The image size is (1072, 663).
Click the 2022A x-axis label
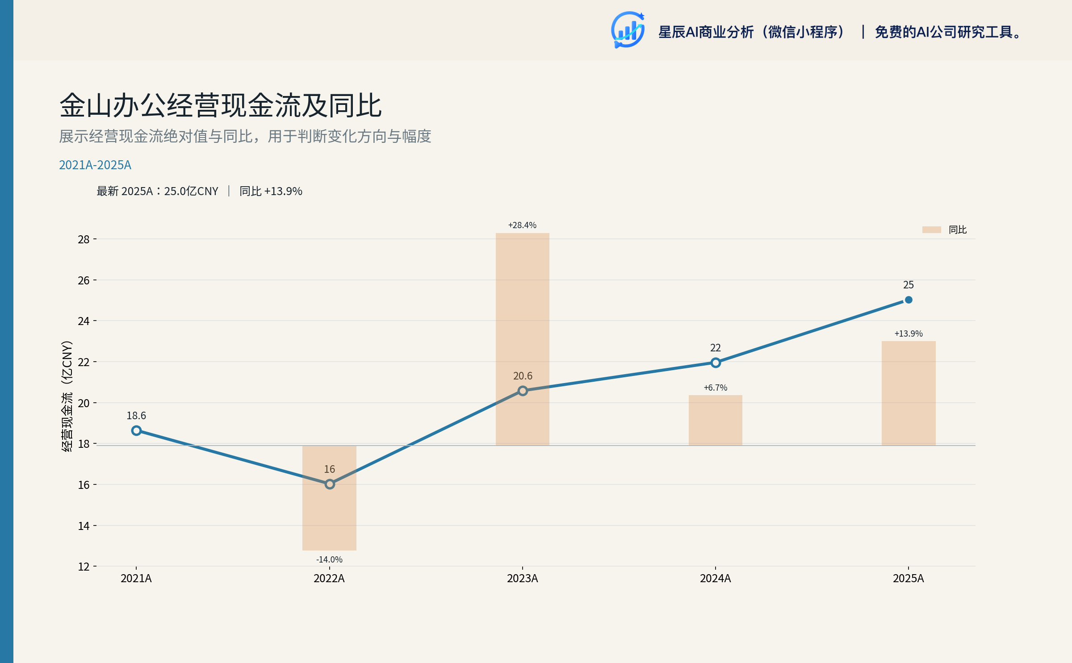[329, 579]
